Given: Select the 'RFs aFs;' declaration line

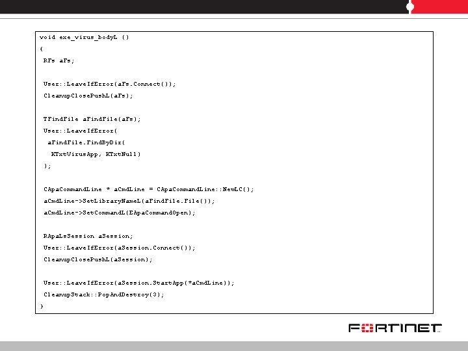Looking at the screenshot, I should point(58,60).
